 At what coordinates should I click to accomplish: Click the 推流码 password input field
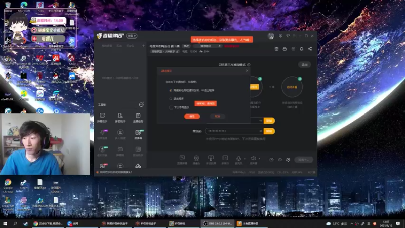(234, 131)
